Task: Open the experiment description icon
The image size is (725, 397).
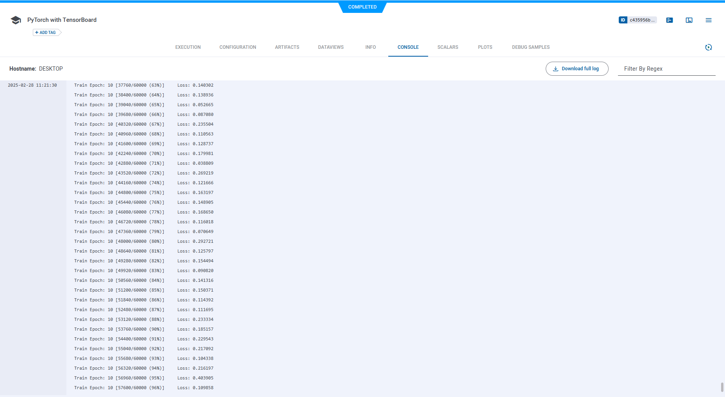Action: [x=670, y=20]
